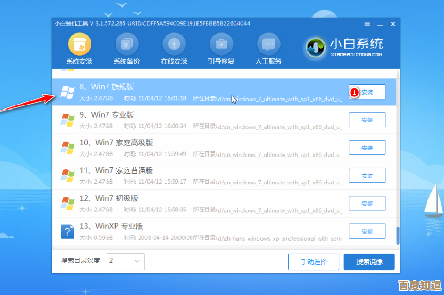This screenshot has height=295, width=444.
Task: Click the 小白系统 logo icon
Action: (316, 48)
